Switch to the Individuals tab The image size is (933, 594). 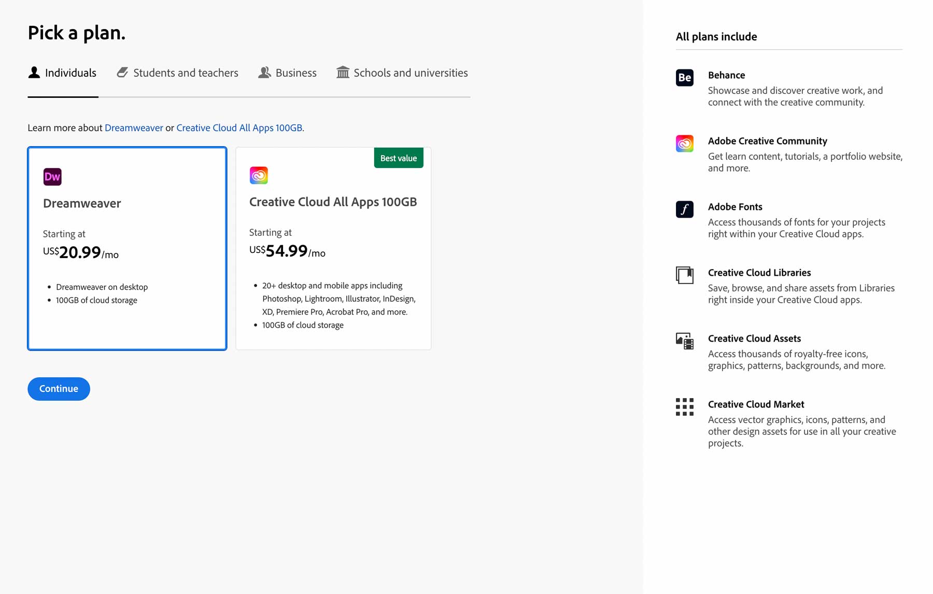tap(63, 73)
